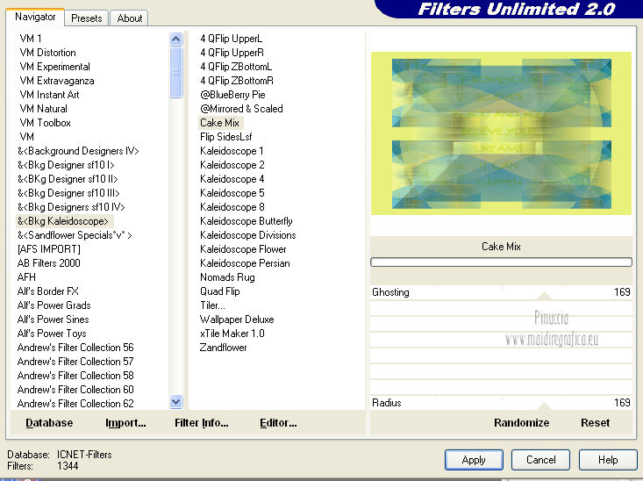Select Andrew's Filter Collection 58
This screenshot has width=643, height=481.
[x=75, y=376]
